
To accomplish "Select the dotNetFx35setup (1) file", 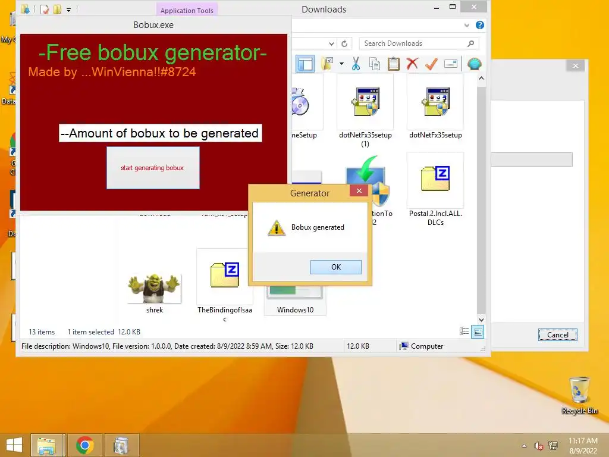I will (x=365, y=111).
